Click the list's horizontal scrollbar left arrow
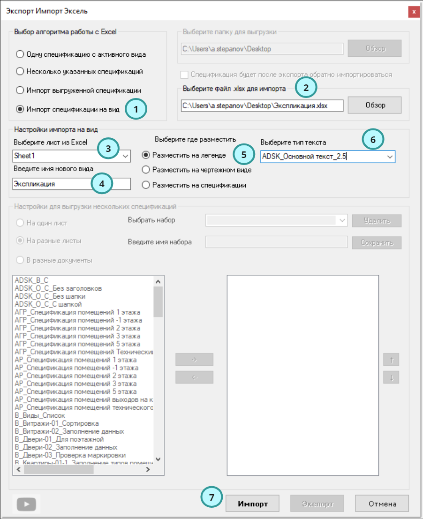This screenshot has width=423, height=519. click(19, 469)
